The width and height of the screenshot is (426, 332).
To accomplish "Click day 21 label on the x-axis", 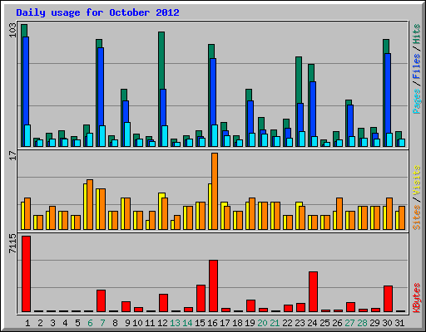I will click(275, 323).
